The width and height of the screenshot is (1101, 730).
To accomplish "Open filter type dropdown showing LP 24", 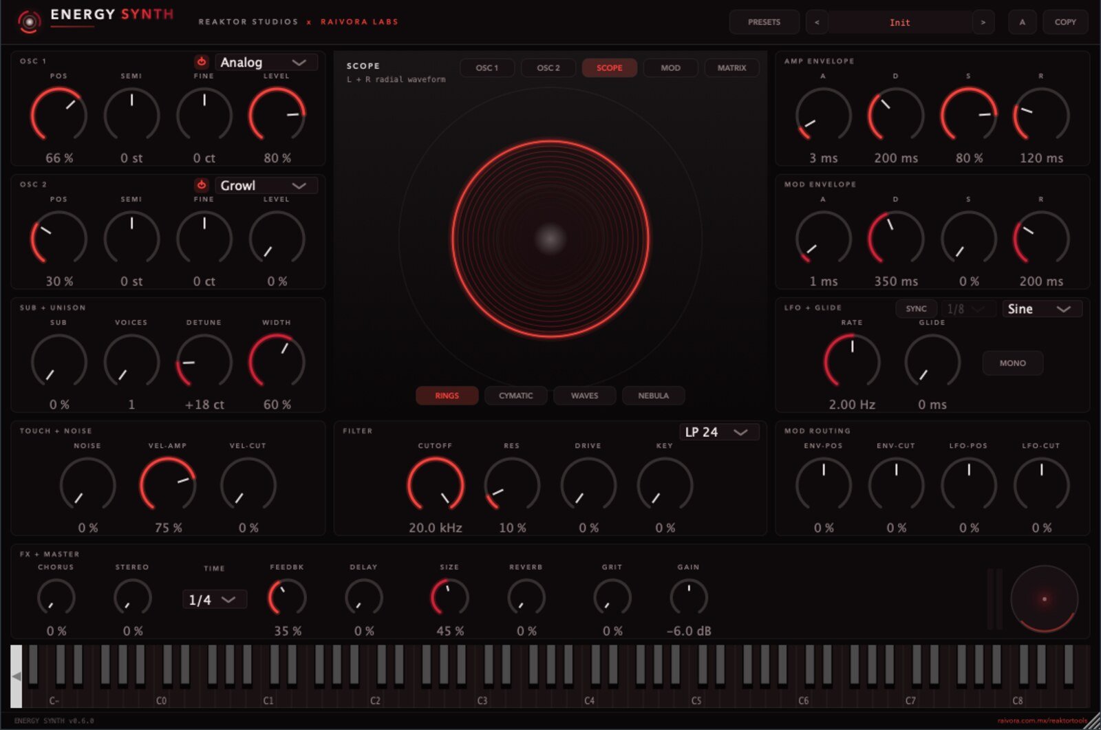I will coord(719,431).
